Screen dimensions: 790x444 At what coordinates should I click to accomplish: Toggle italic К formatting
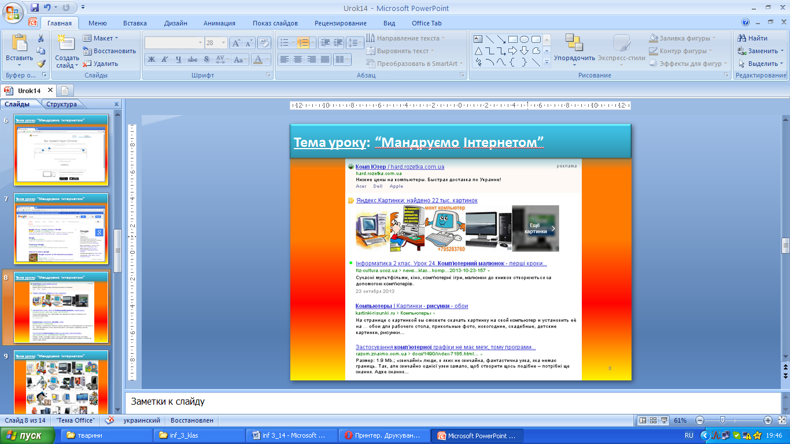(x=165, y=59)
